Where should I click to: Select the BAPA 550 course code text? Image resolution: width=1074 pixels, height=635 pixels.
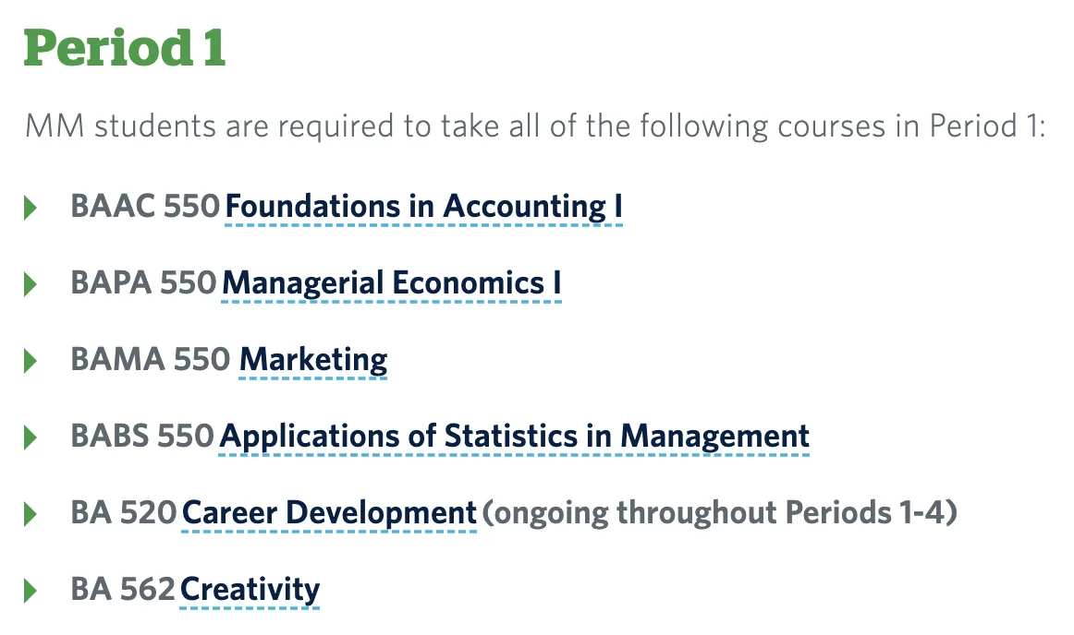tap(143, 282)
